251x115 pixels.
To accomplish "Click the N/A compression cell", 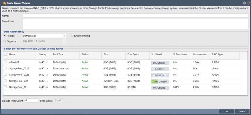I will point(195,68).
